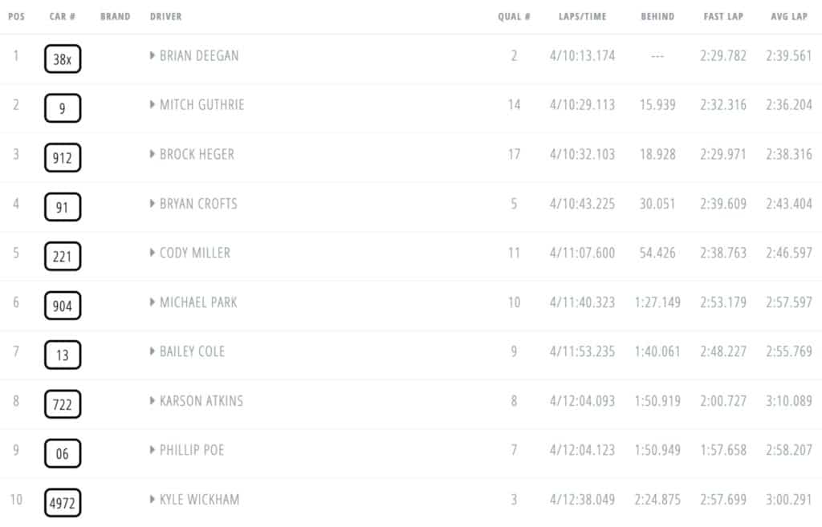
Task: Sort by the FAST LAP column header
Action: (723, 16)
